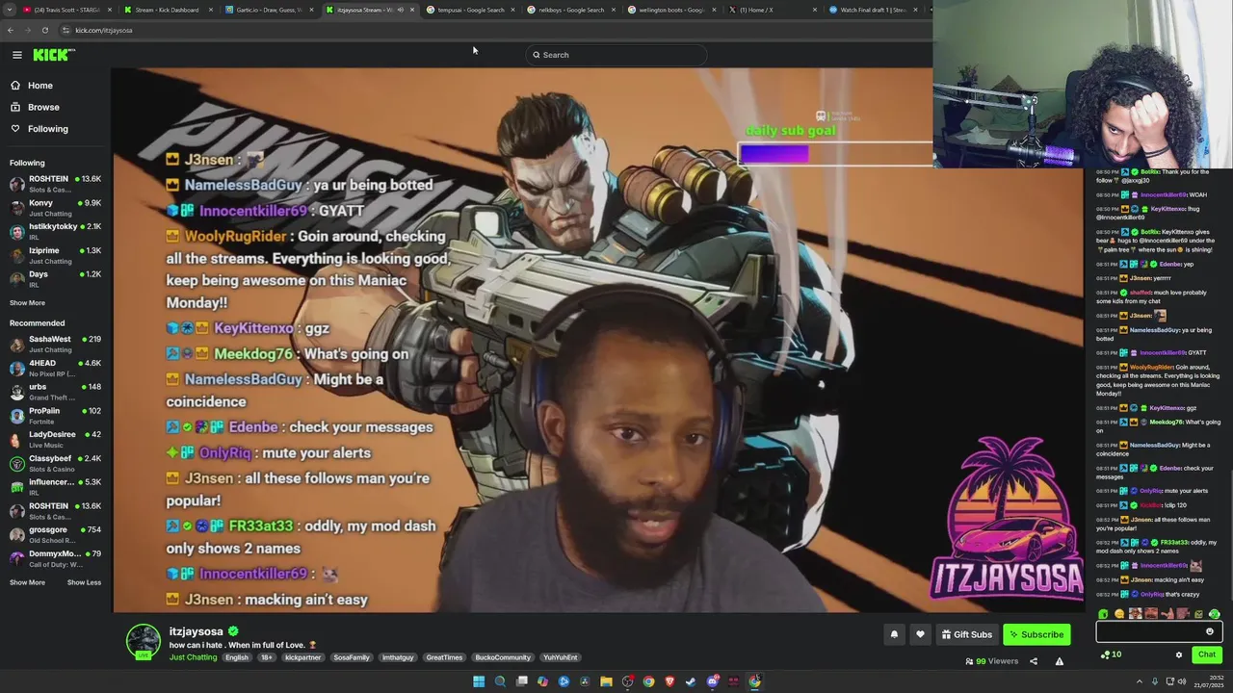This screenshot has width=1233, height=693.
Task: Open Discord from taskbar
Action: point(712,681)
